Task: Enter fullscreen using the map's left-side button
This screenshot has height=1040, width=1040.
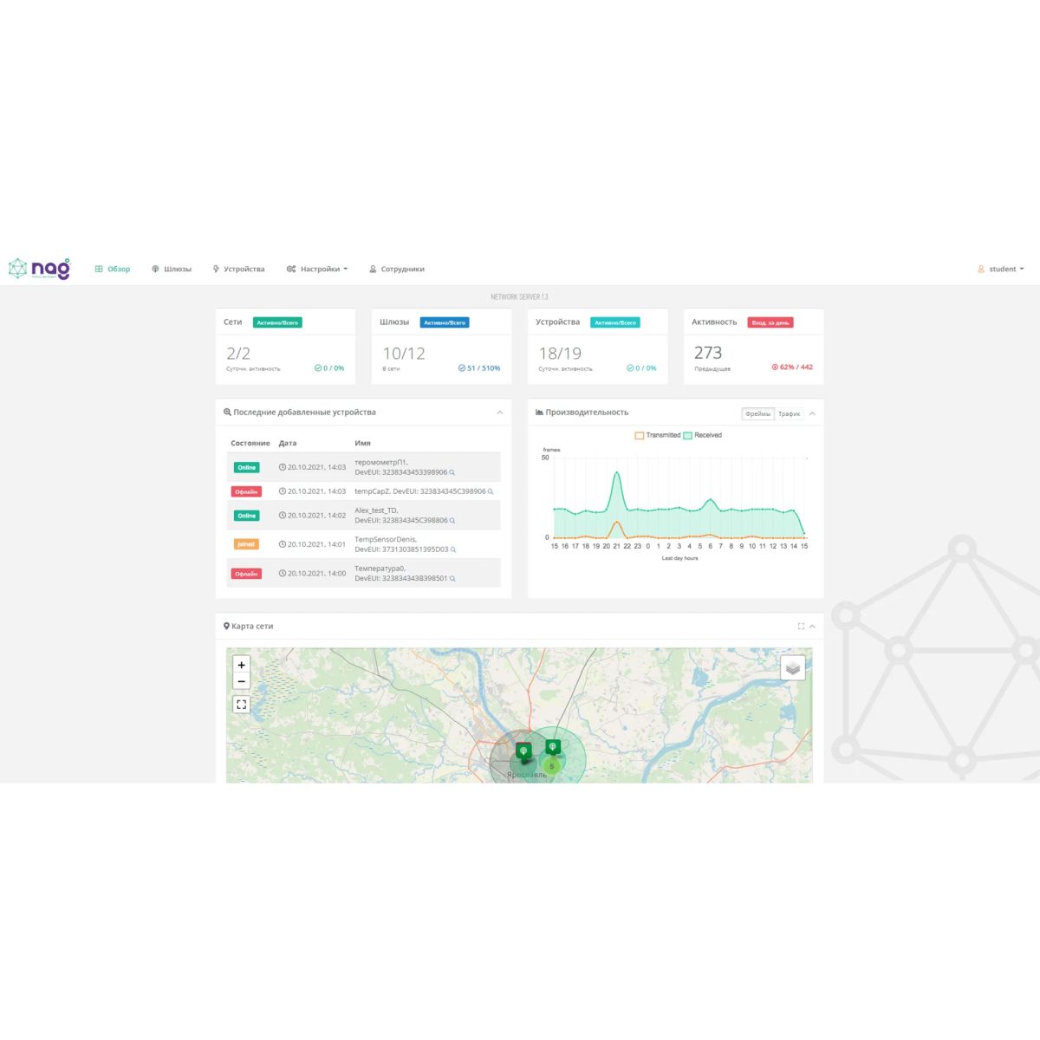Action: 242,705
